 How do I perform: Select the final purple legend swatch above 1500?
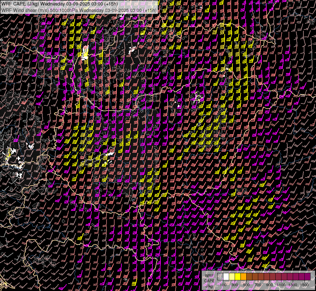point(308,276)
